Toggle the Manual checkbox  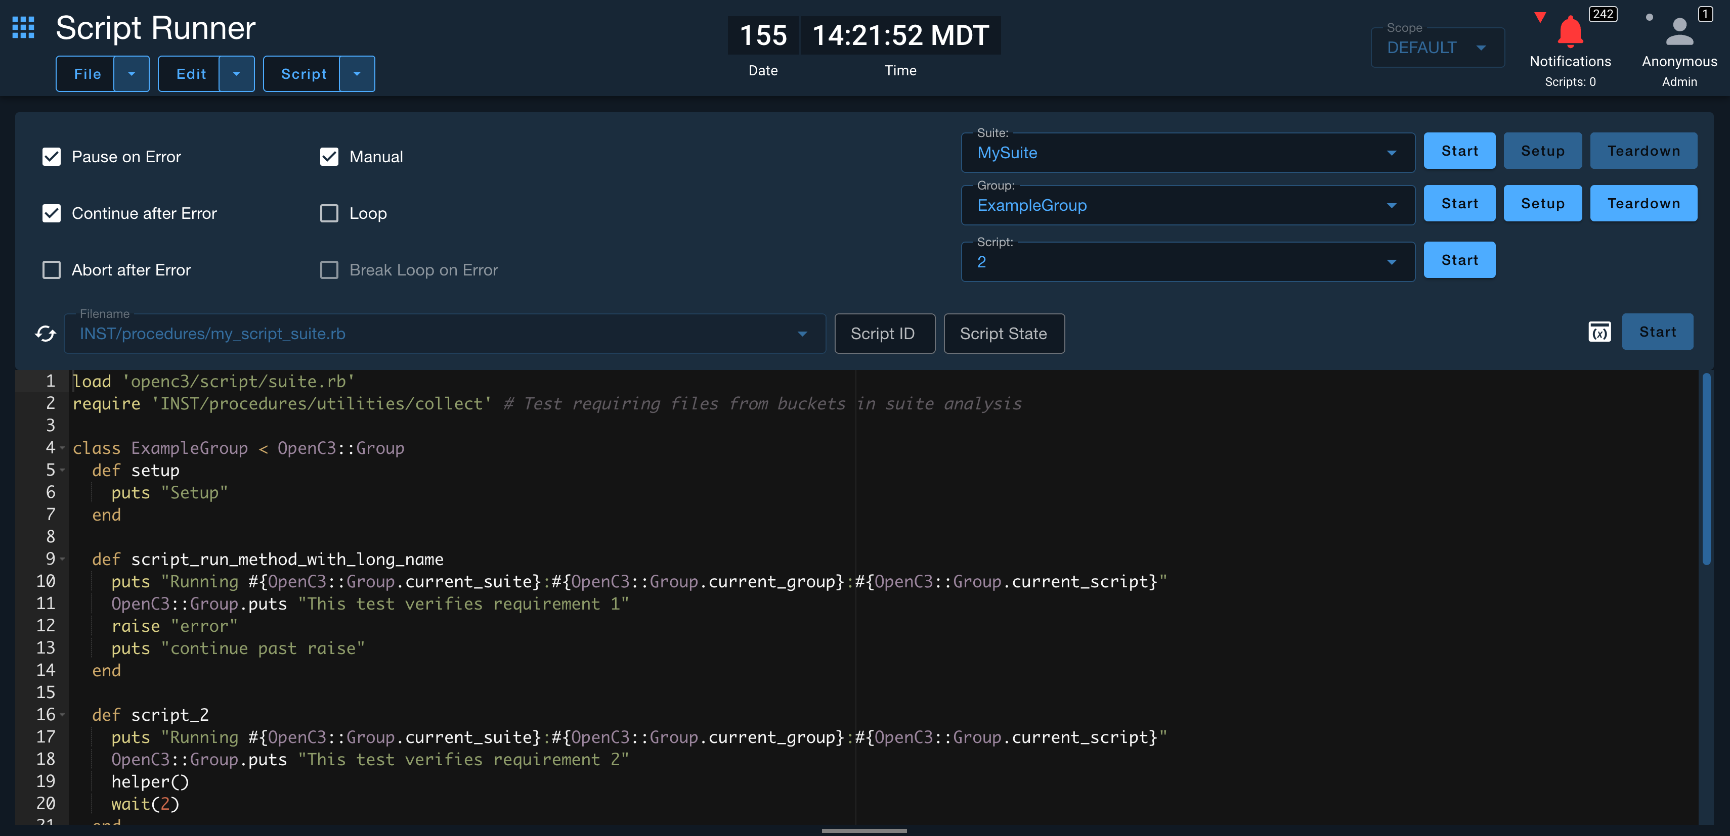(x=329, y=156)
